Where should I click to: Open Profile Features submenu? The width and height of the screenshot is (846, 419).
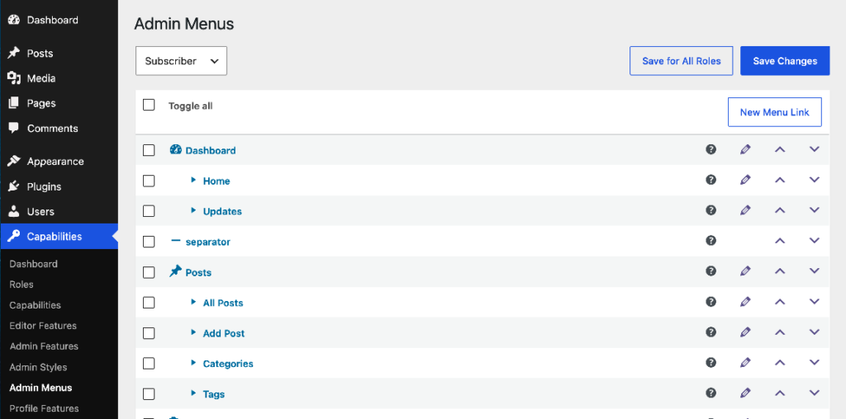pyautogui.click(x=44, y=408)
